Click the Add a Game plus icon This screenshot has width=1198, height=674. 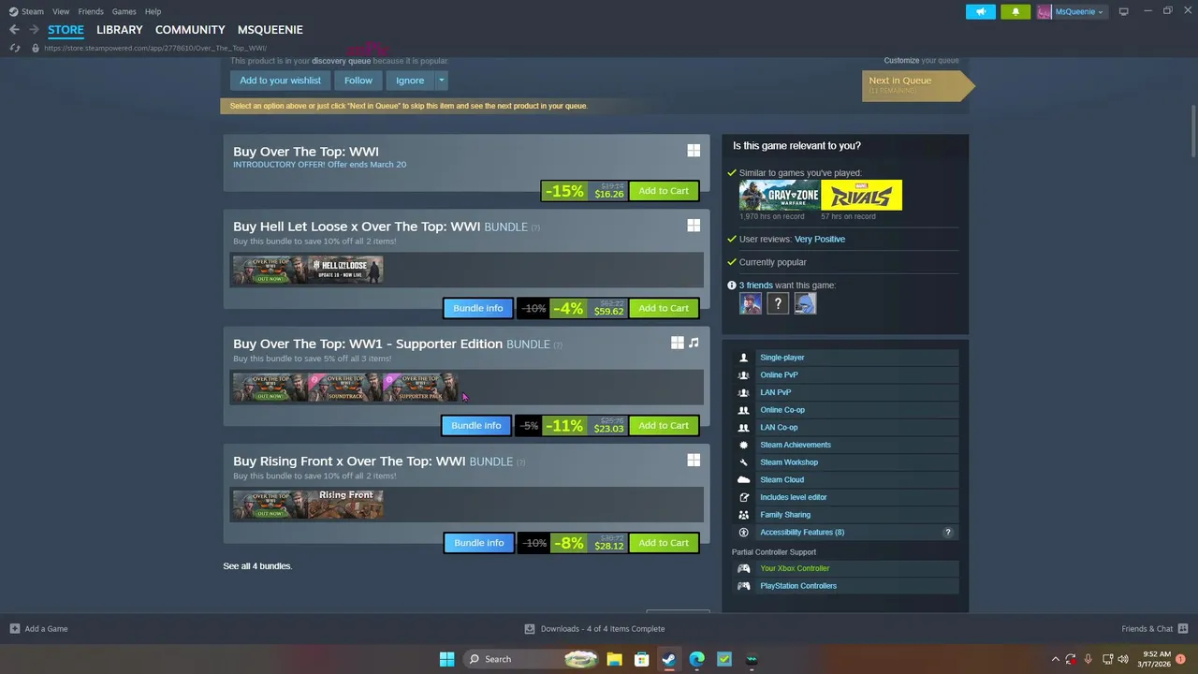pyautogui.click(x=14, y=629)
